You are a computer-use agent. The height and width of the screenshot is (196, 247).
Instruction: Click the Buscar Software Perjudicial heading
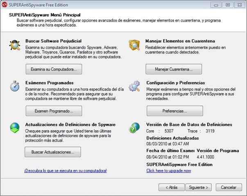(54, 41)
